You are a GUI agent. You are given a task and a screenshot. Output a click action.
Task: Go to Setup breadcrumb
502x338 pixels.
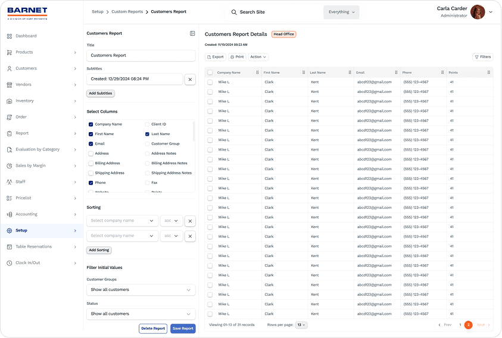click(x=98, y=11)
